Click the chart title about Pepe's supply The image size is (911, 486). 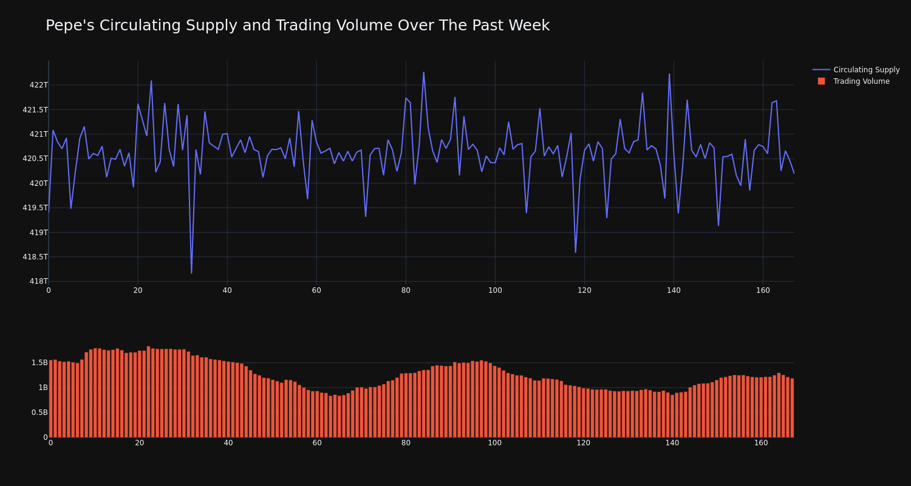(298, 26)
